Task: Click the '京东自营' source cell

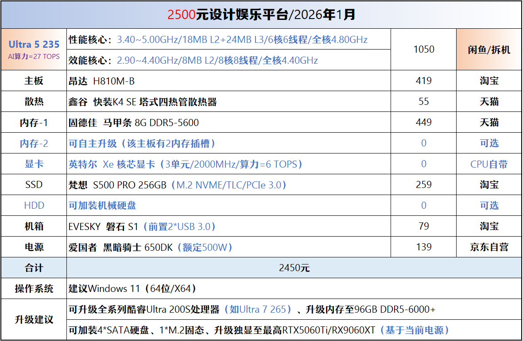Action: click(489, 247)
